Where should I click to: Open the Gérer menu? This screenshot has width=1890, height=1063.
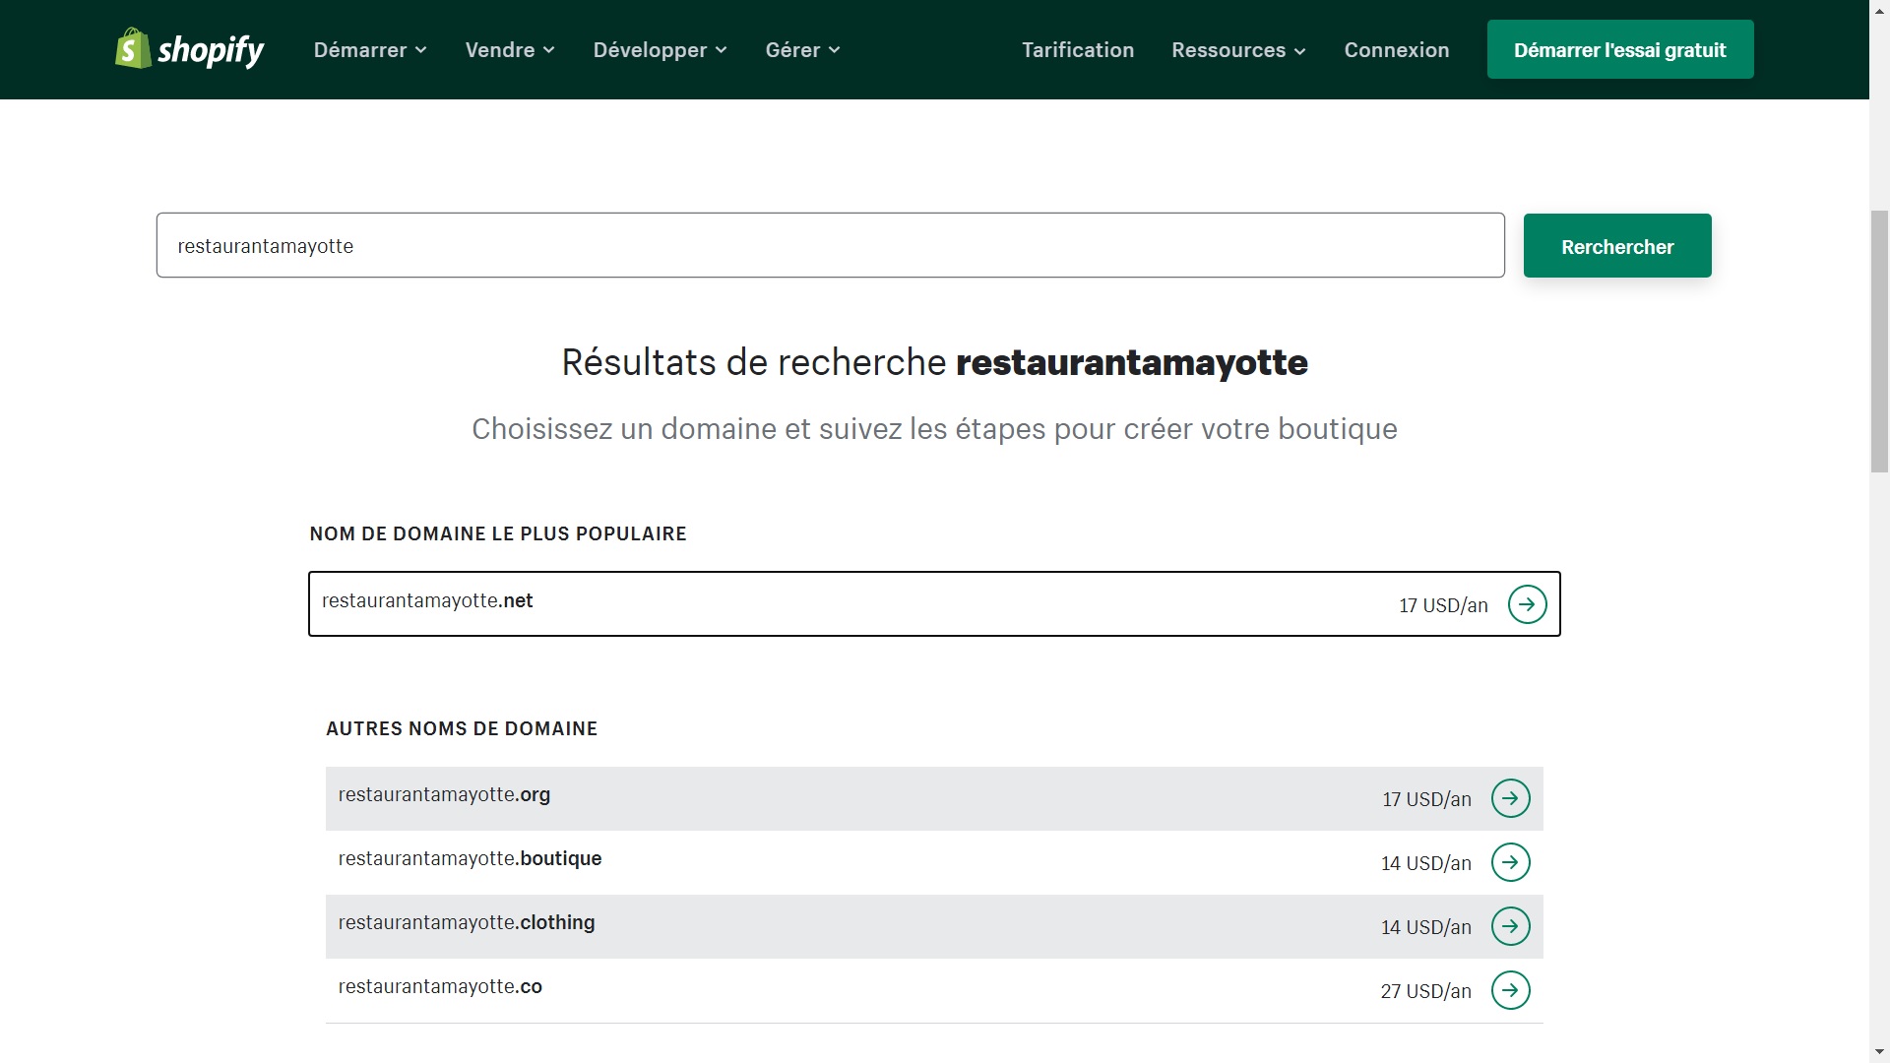[801, 49]
